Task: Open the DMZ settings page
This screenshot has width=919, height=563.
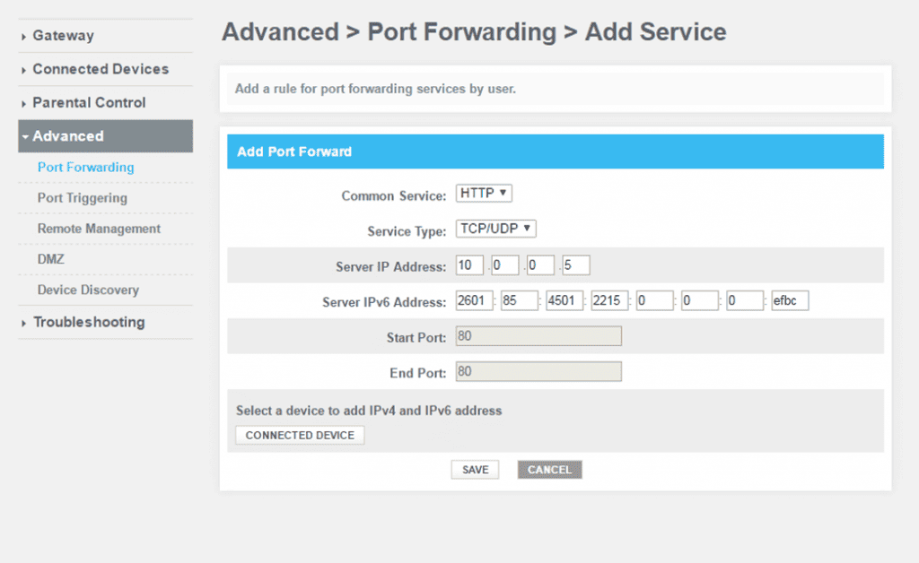Action: point(51,259)
